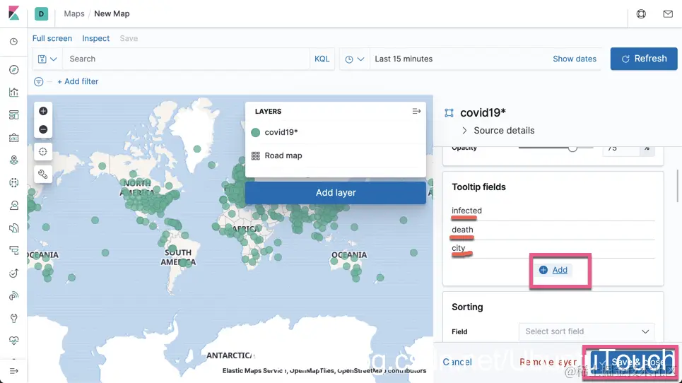Click the map zoom out button
This screenshot has height=383, width=682.
pyautogui.click(x=43, y=129)
